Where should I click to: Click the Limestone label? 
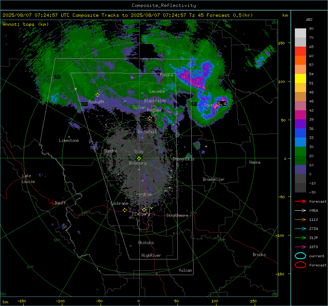click(x=69, y=140)
